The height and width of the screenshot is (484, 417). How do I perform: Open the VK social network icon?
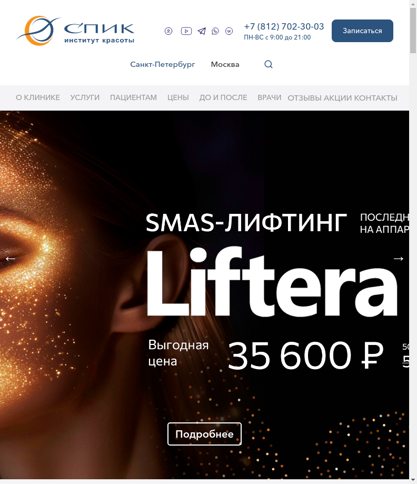[x=229, y=31]
